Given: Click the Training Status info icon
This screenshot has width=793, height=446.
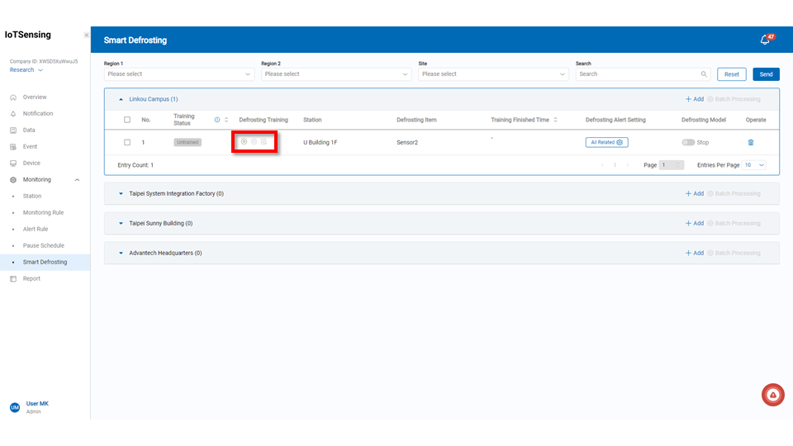Looking at the screenshot, I should 217,120.
